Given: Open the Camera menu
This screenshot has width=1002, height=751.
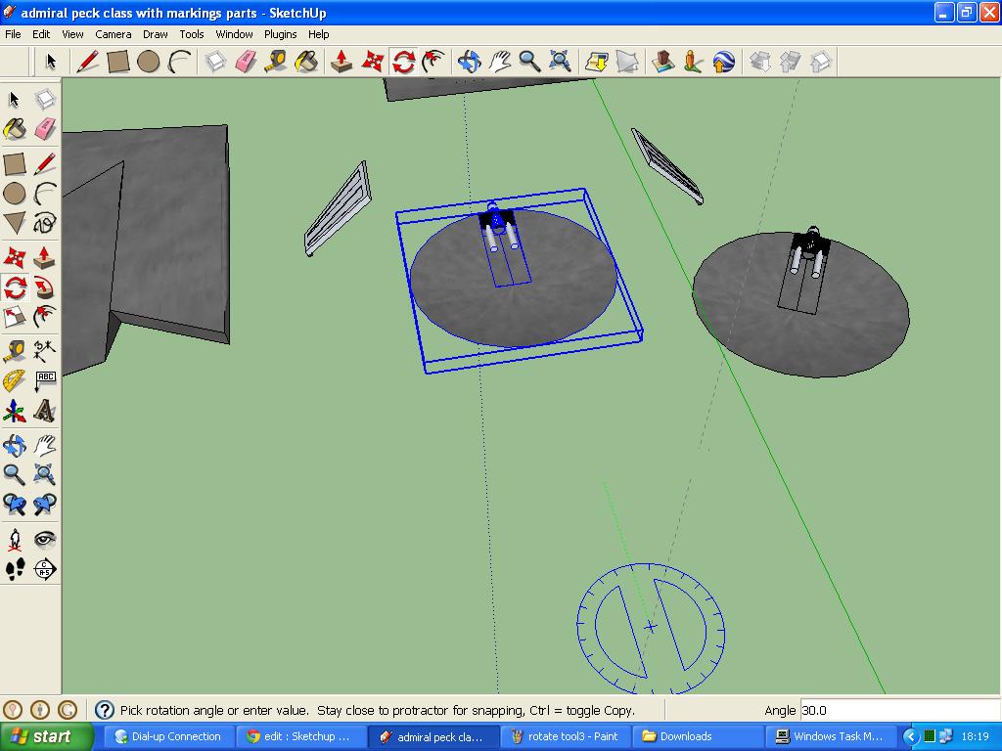Looking at the screenshot, I should click(114, 34).
